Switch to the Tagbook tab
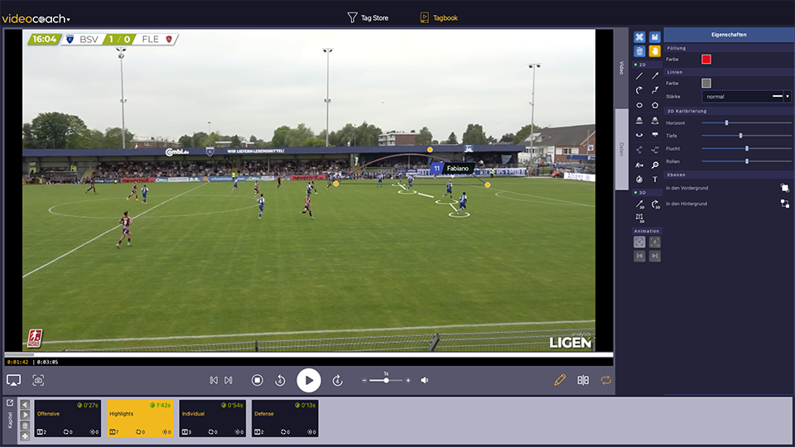The image size is (795, 447). [x=439, y=17]
